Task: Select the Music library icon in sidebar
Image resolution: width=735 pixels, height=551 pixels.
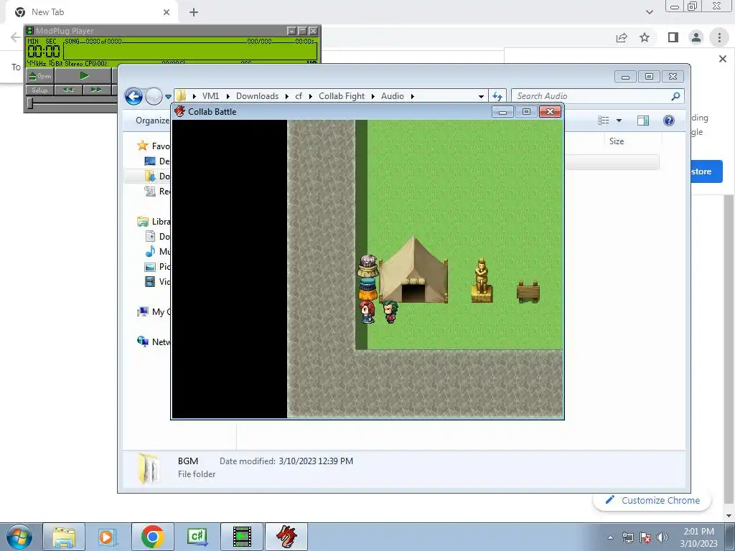Action: tap(150, 251)
